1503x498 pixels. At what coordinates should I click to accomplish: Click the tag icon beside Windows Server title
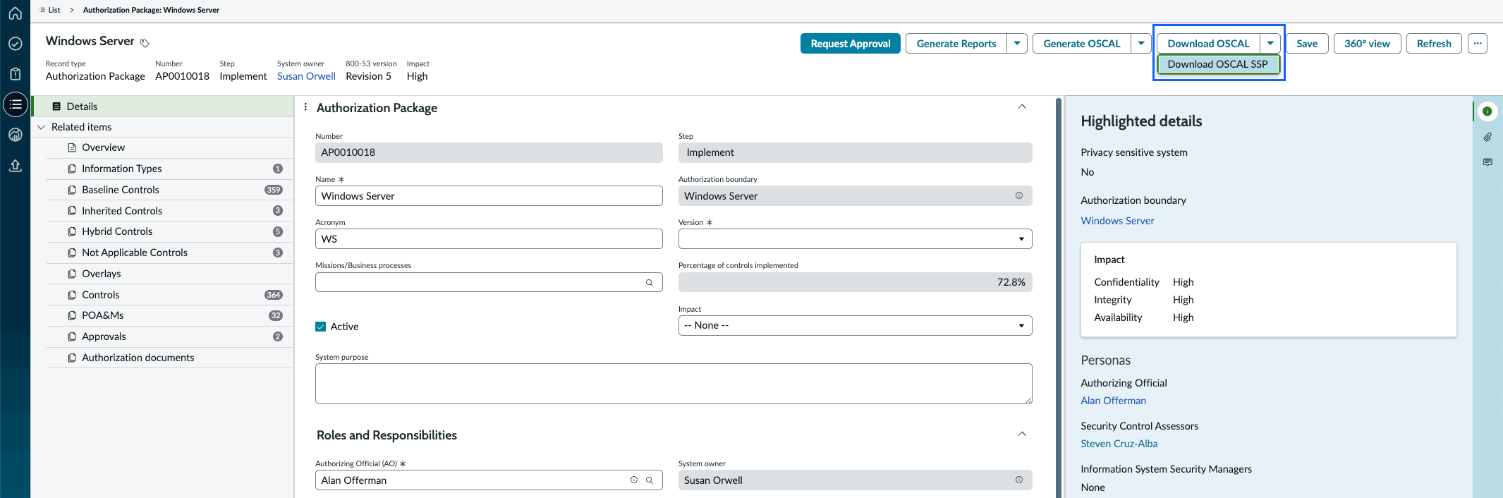pos(145,43)
